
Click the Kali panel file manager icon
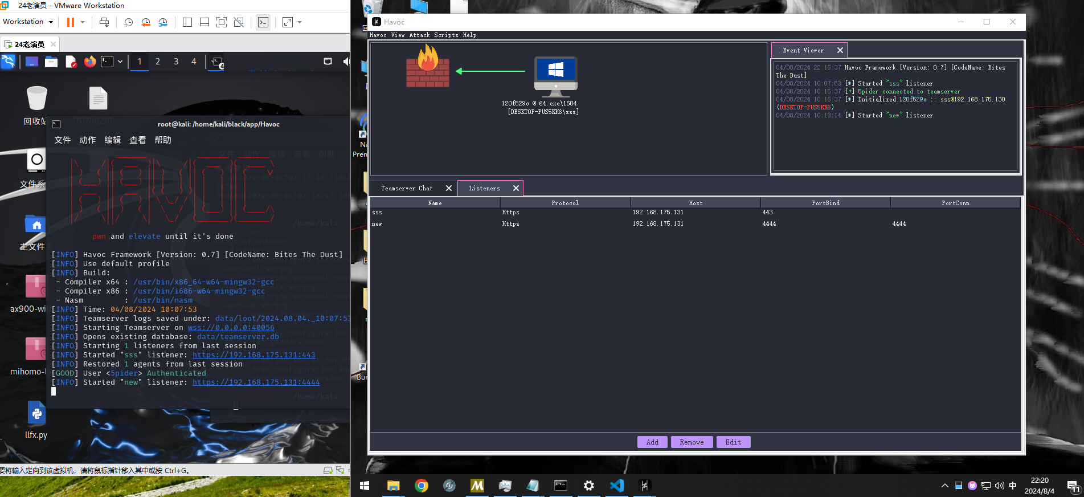(51, 62)
